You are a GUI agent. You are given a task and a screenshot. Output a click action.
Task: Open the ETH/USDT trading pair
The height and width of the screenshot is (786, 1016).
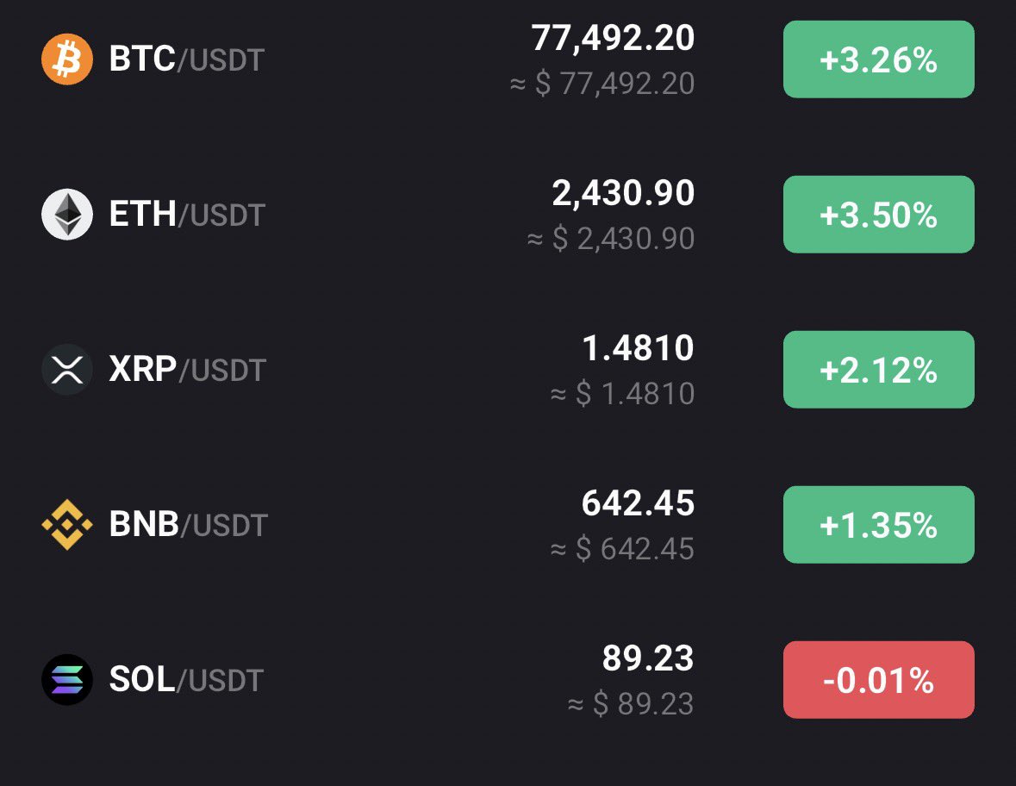coord(187,215)
